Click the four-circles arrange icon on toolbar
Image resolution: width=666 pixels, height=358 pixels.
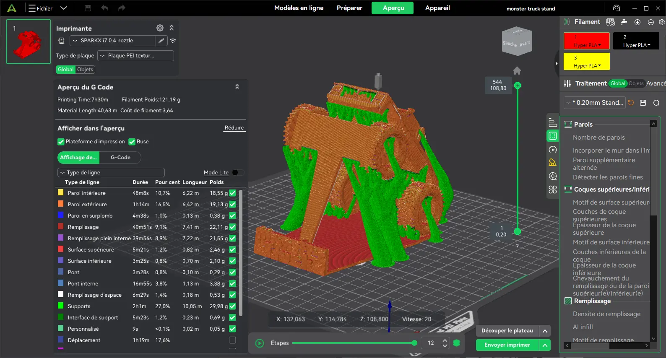pos(553,189)
